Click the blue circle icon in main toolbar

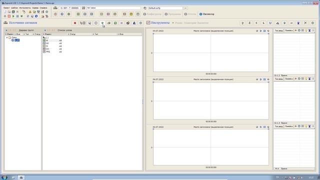click(62, 14)
